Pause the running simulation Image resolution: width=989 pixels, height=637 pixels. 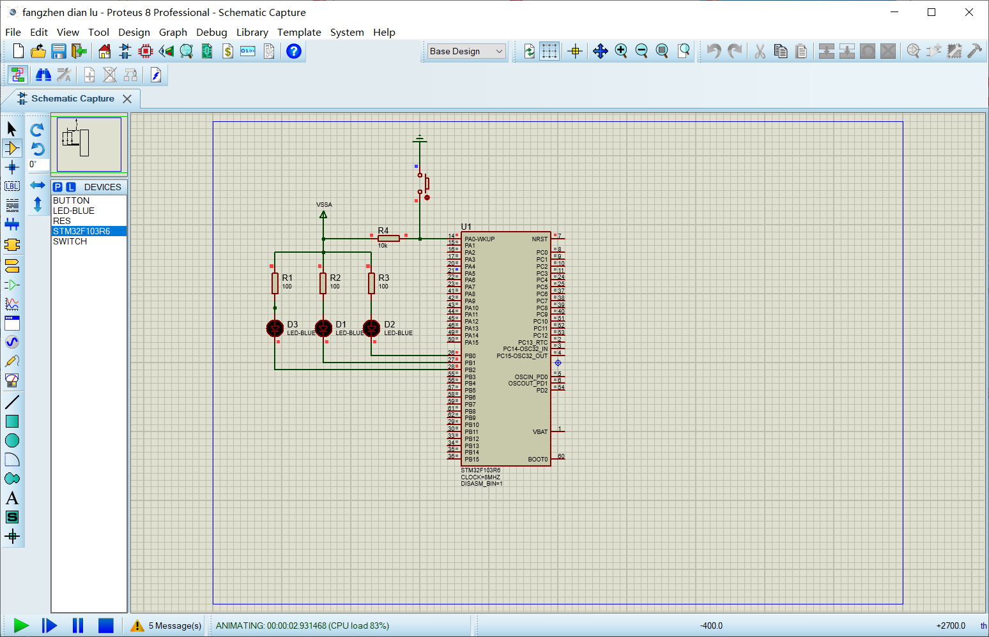[x=78, y=626]
